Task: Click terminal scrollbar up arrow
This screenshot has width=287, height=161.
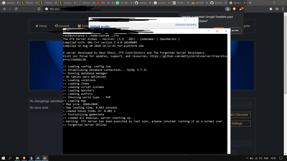Action: pyautogui.click(x=229, y=35)
